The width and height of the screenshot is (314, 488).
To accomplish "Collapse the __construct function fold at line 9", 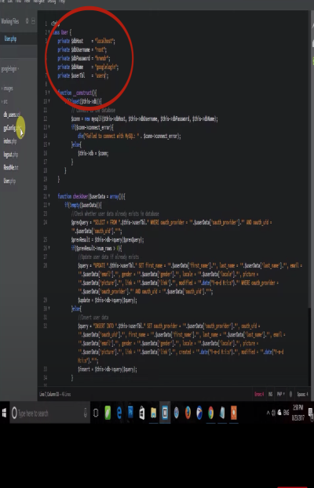I will point(49,93).
